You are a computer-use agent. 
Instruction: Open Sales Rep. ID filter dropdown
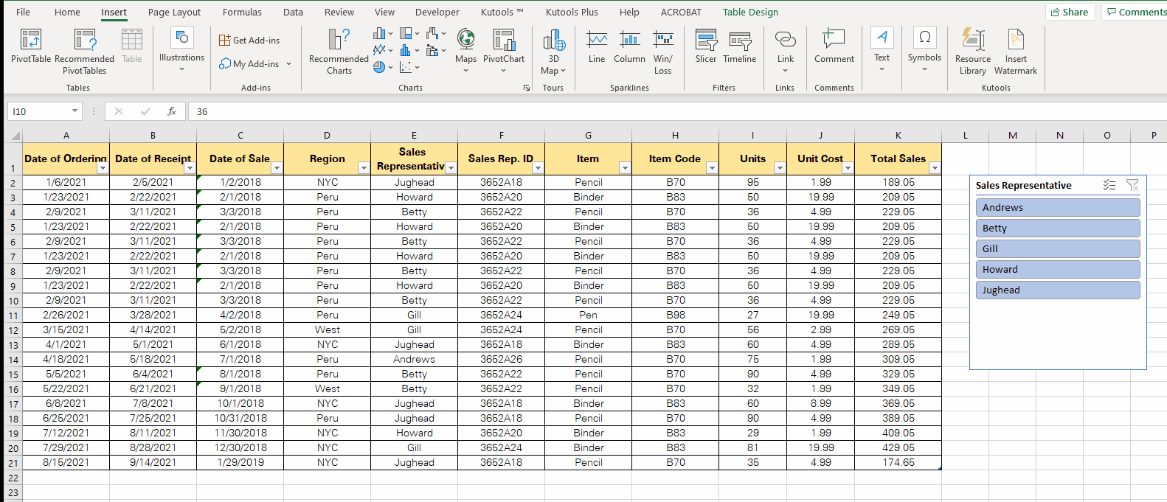tap(538, 168)
